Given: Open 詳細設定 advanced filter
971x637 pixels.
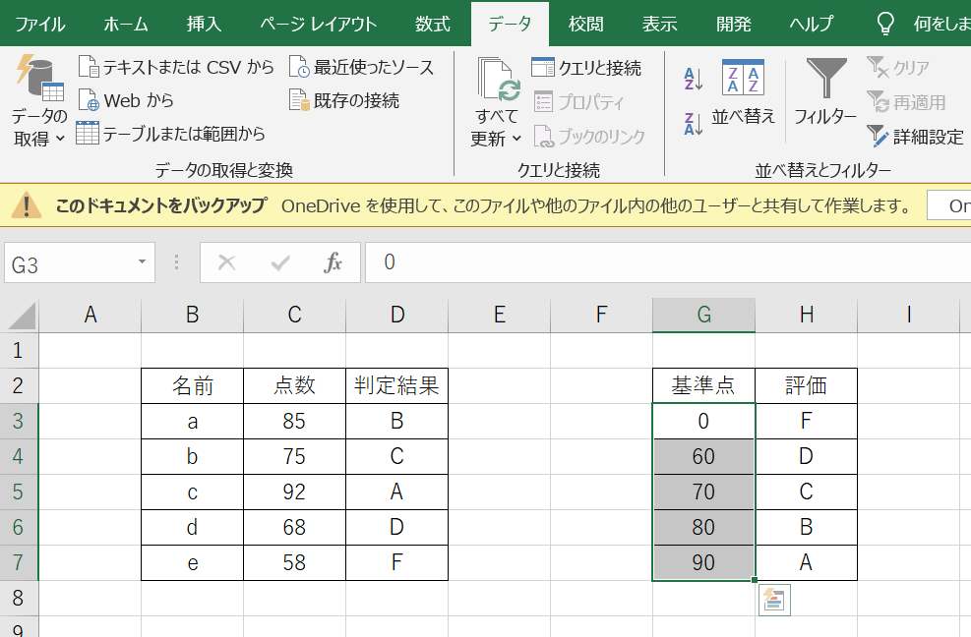Looking at the screenshot, I should (x=916, y=137).
